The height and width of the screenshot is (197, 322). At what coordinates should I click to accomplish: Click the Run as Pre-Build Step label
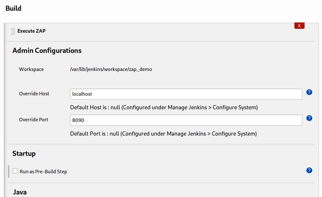(43, 171)
